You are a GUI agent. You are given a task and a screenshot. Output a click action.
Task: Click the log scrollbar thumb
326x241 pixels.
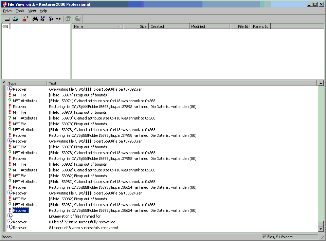pos(321,224)
